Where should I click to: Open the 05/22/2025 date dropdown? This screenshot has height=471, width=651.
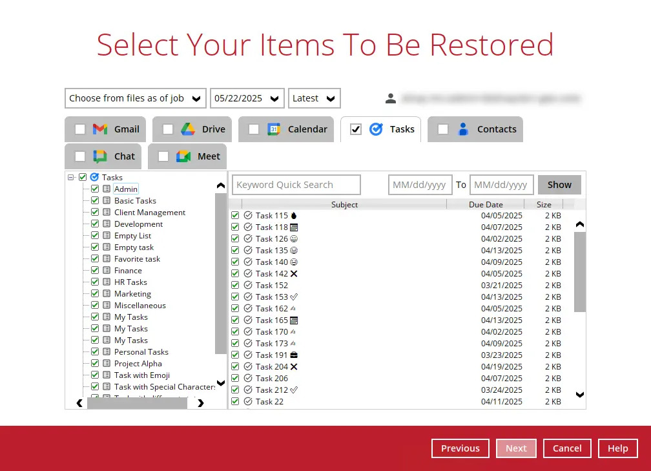[247, 98]
